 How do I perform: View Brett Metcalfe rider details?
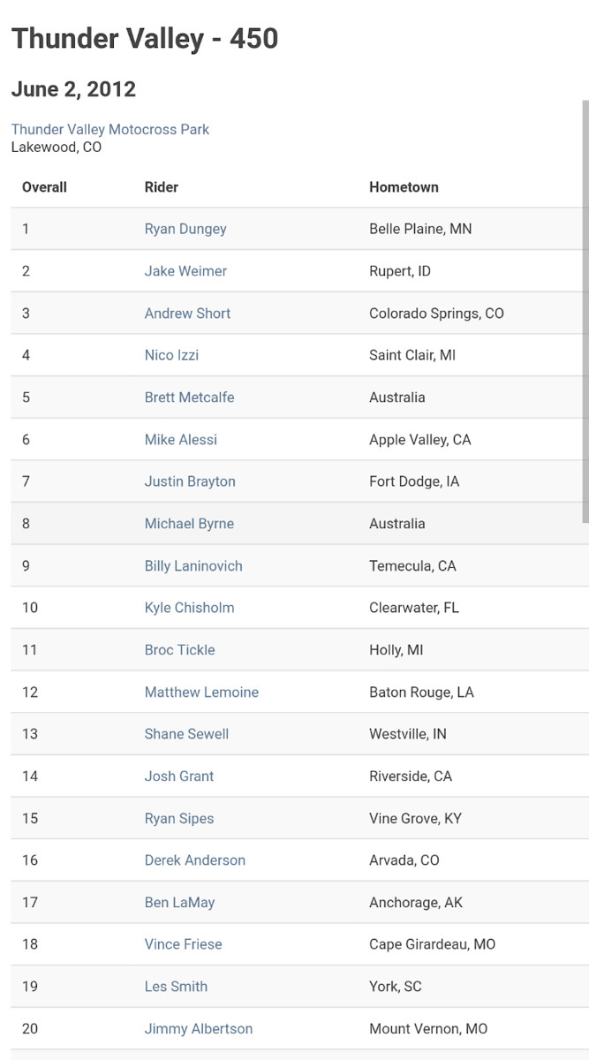click(x=189, y=397)
